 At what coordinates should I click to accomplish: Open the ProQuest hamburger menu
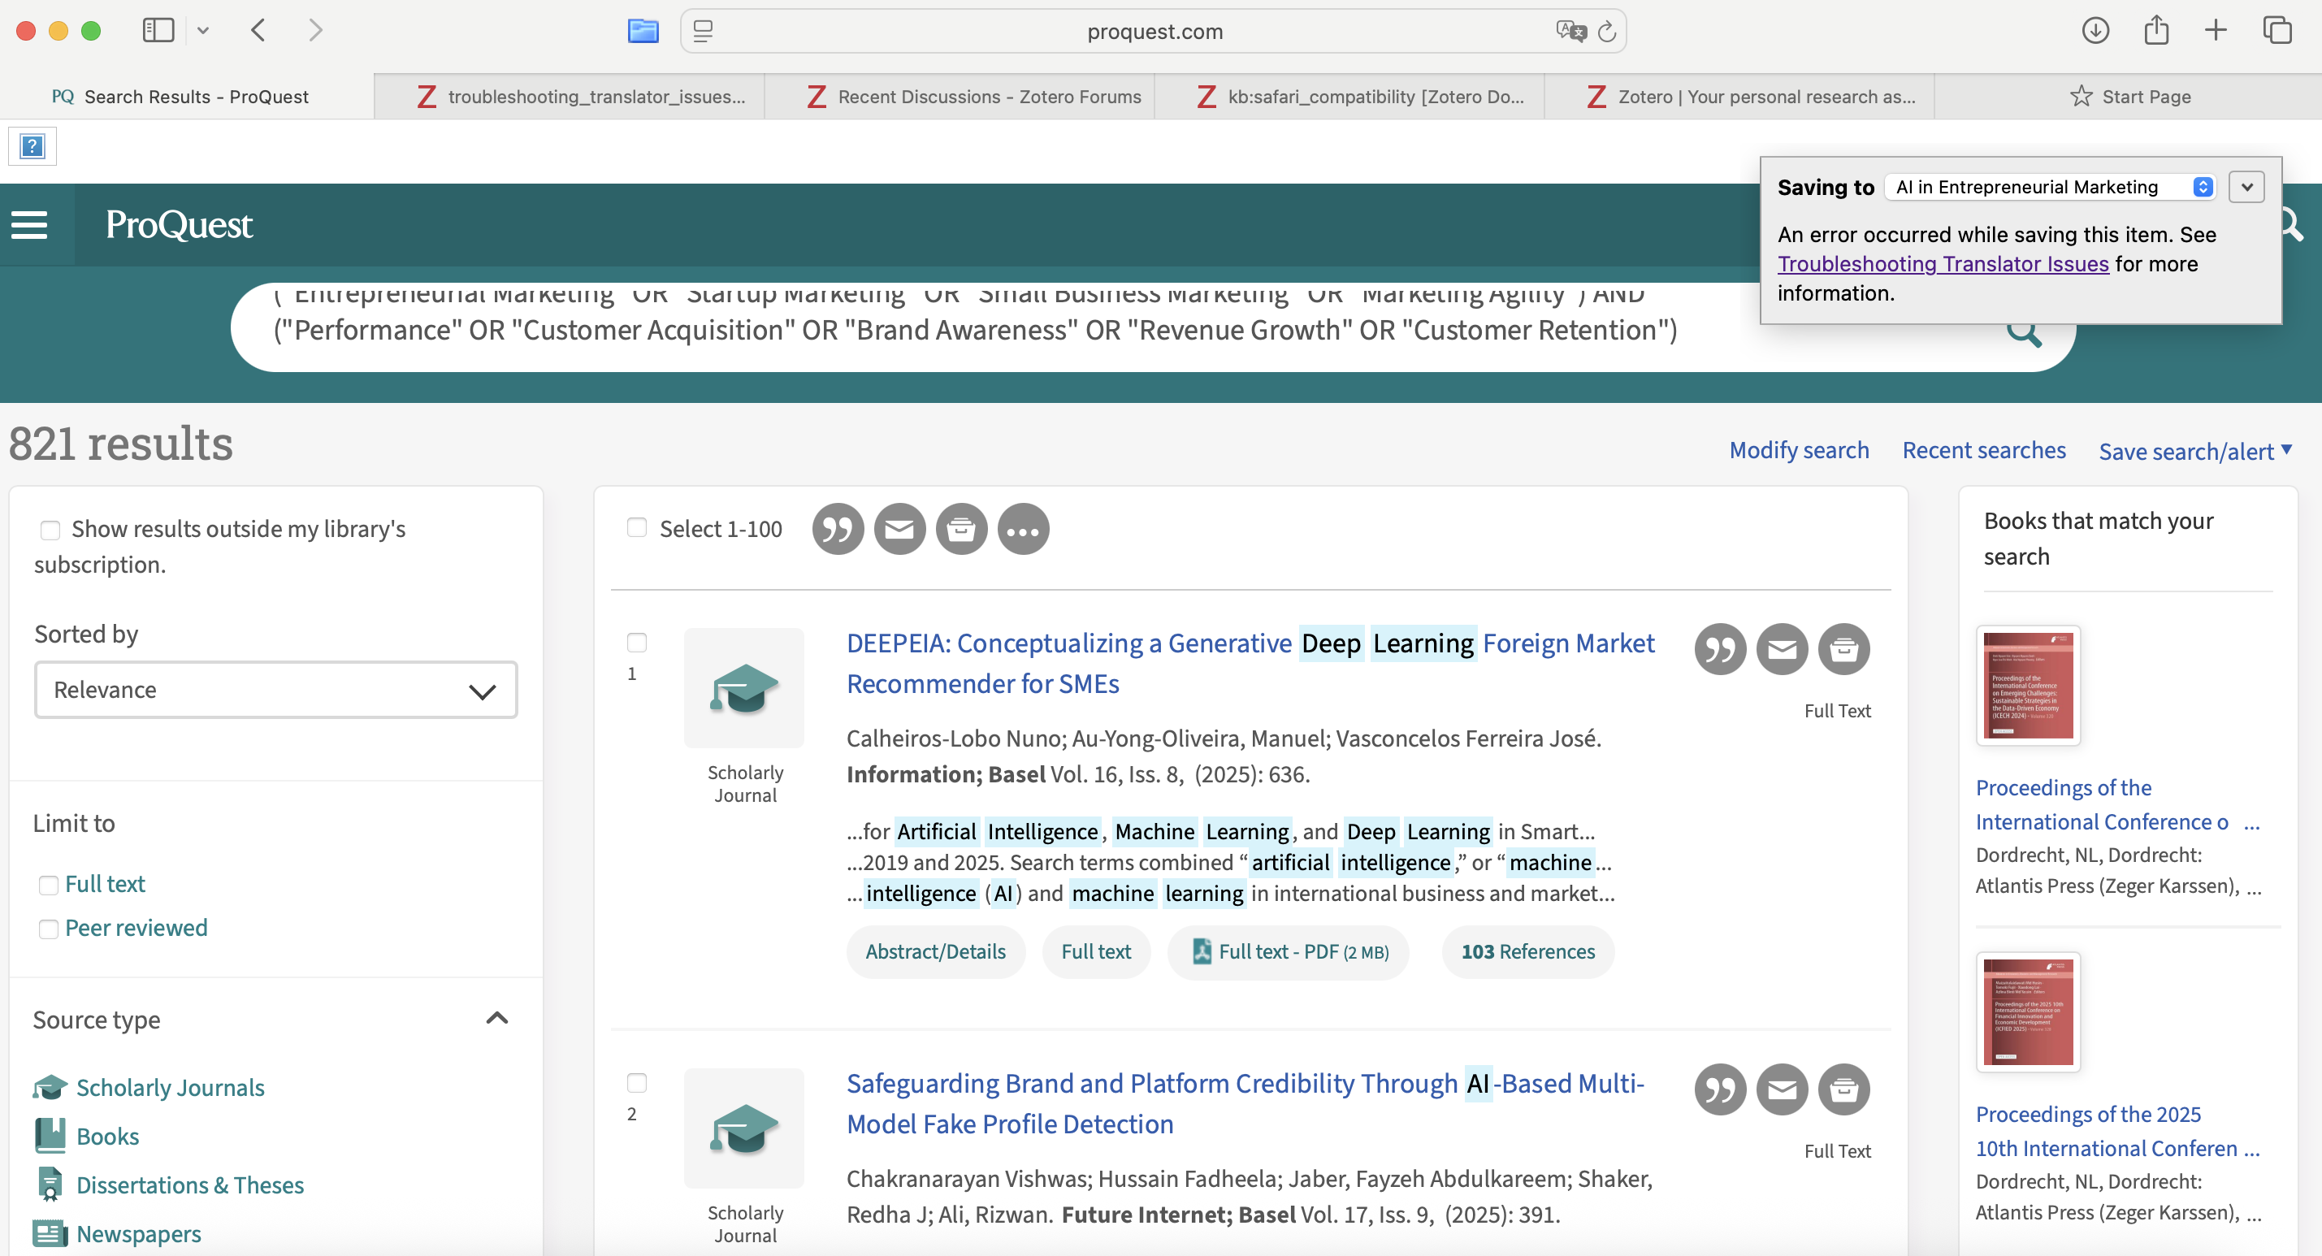[30, 224]
